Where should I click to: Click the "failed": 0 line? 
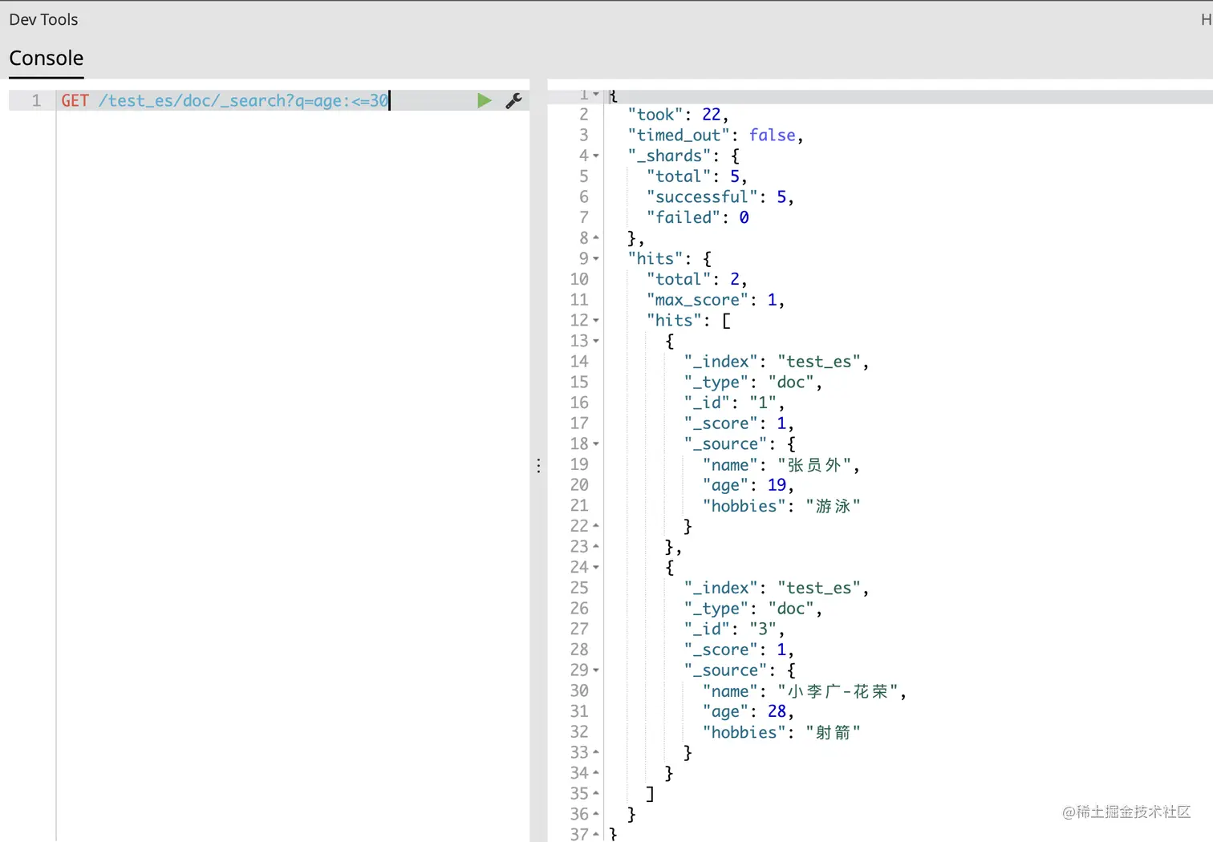click(697, 217)
